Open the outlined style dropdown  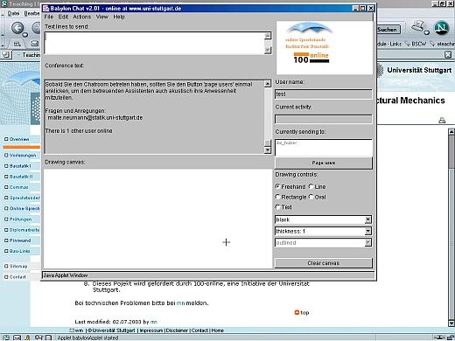coord(323,242)
